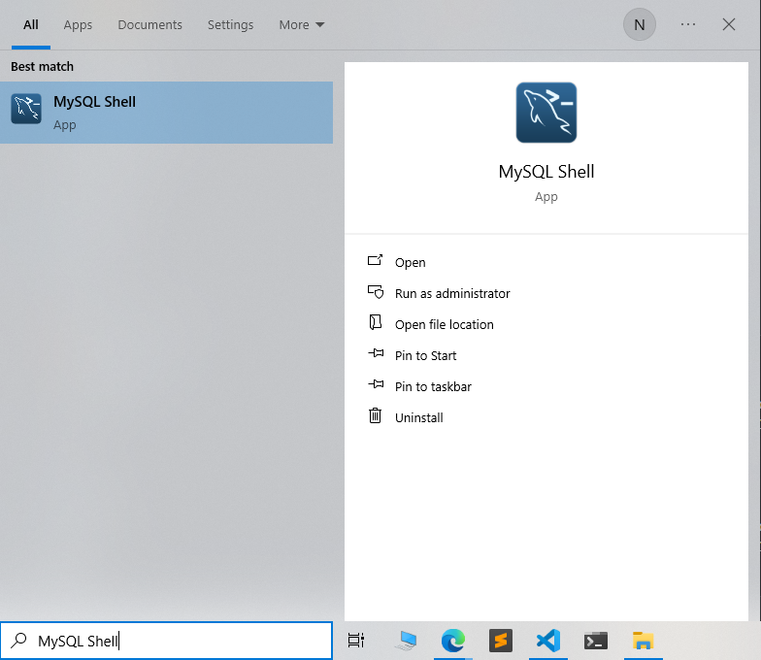Screen dimensions: 761x660
Task: Click the Best match heading
Action: pos(43,66)
